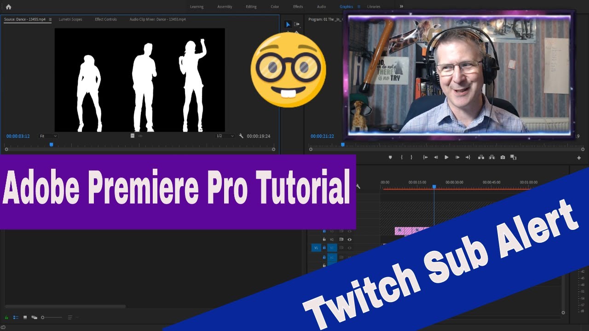The image size is (589, 331).
Task: Toggle the V1 source patching button
Action: (316, 248)
